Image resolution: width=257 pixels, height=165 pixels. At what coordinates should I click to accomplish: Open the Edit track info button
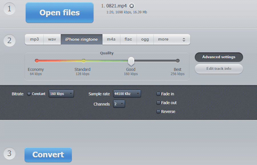click(219, 69)
